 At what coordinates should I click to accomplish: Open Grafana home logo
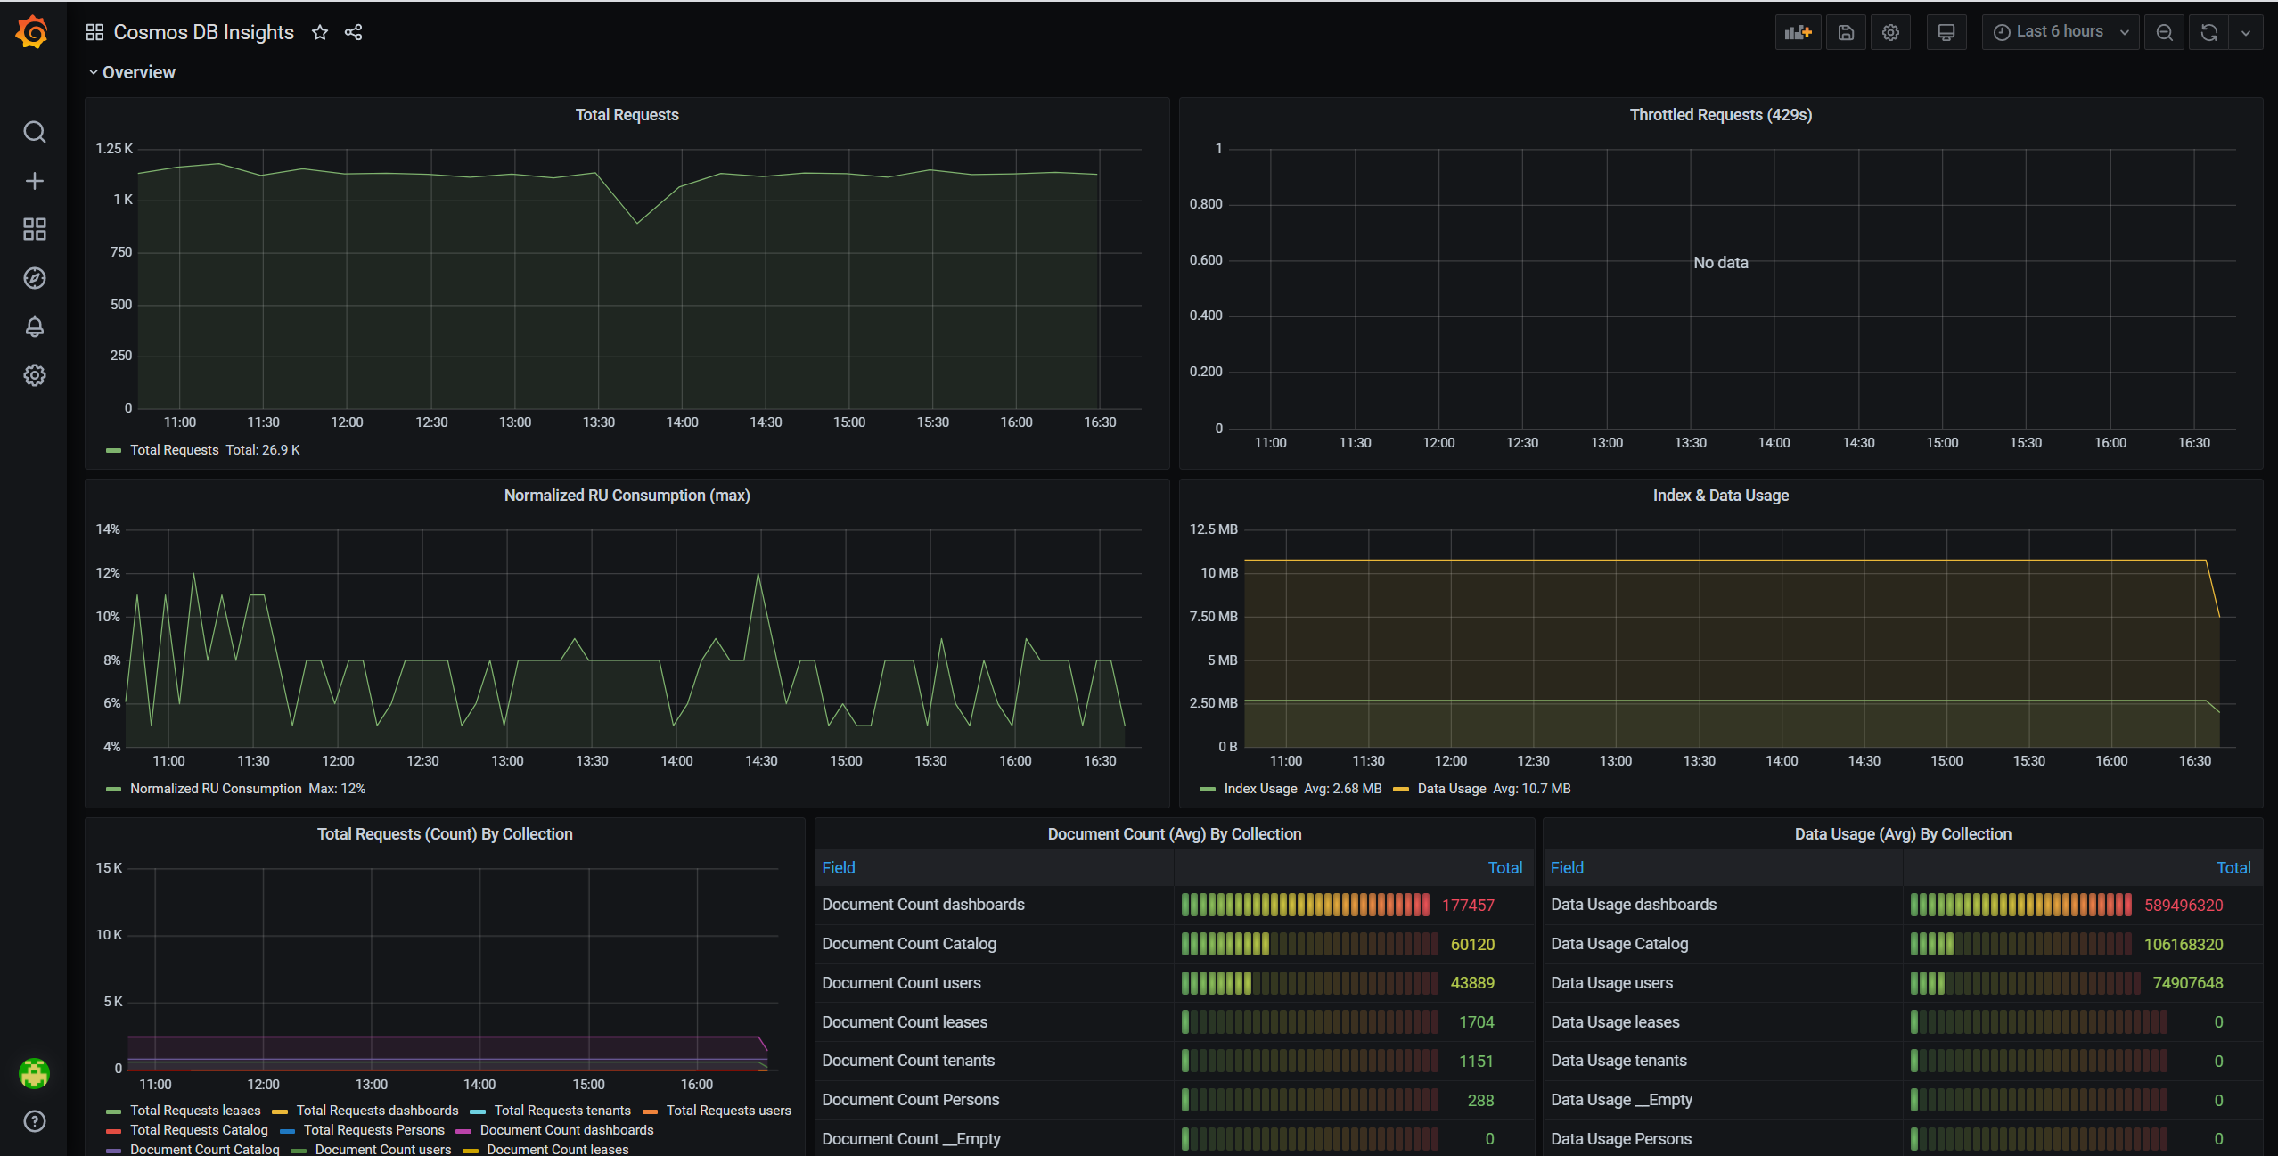point(33,32)
